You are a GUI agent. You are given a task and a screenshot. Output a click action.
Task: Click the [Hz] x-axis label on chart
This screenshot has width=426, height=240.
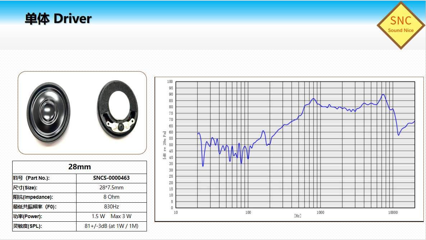297,216
